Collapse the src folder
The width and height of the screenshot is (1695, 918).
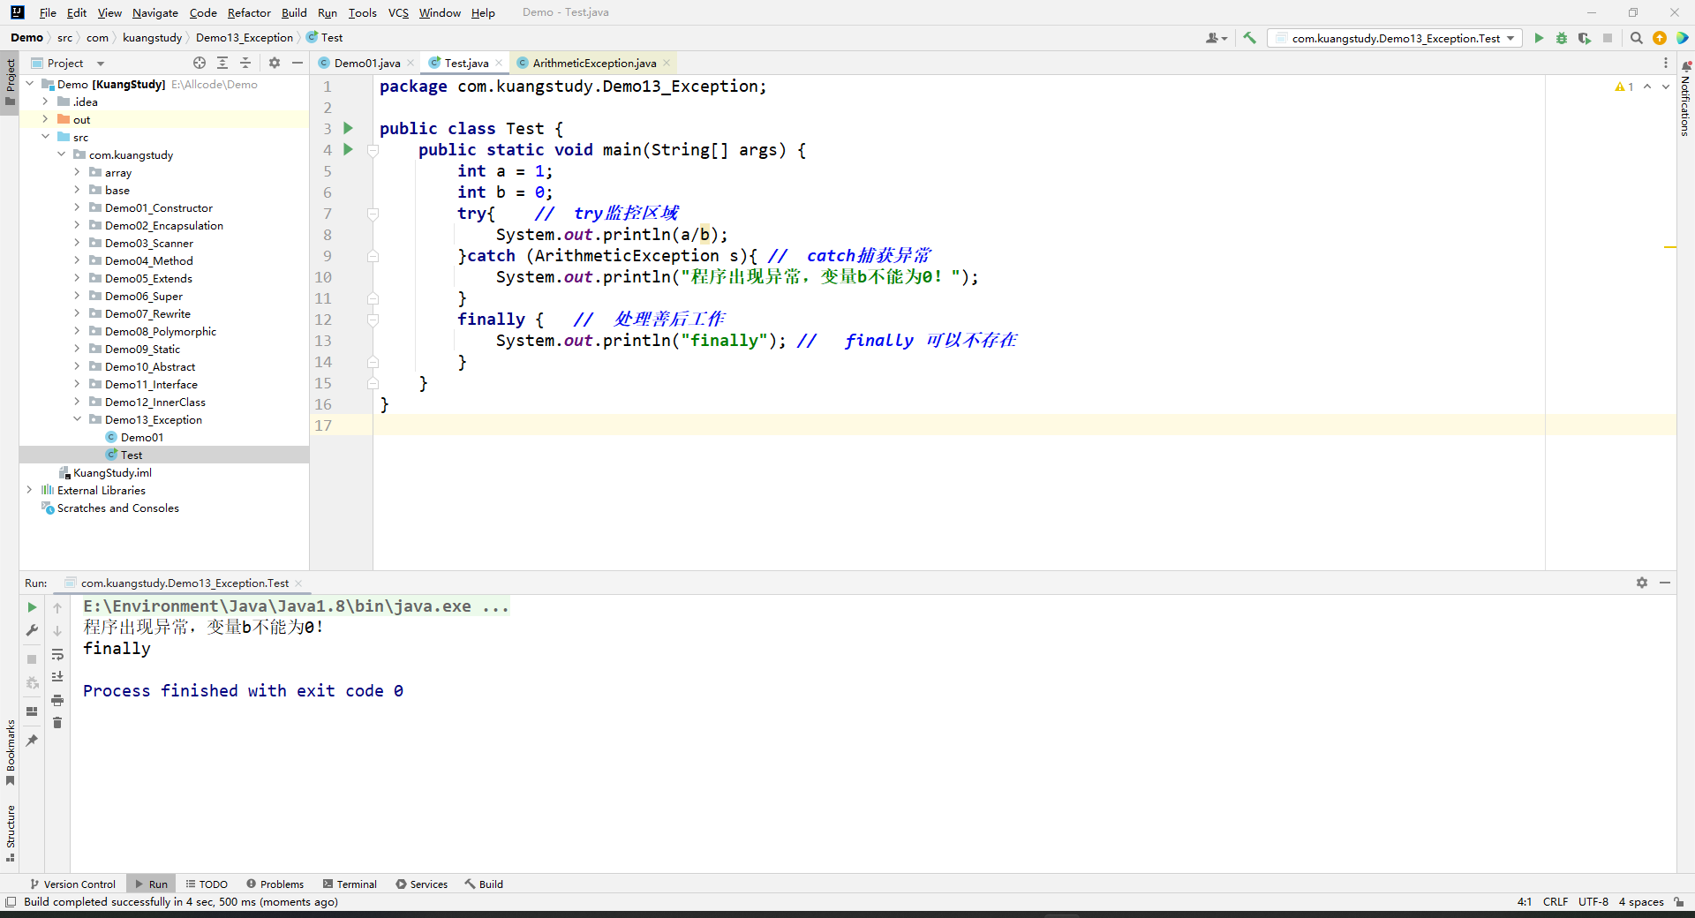(x=45, y=138)
